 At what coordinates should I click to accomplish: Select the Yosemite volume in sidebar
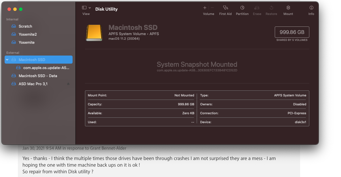point(39,42)
